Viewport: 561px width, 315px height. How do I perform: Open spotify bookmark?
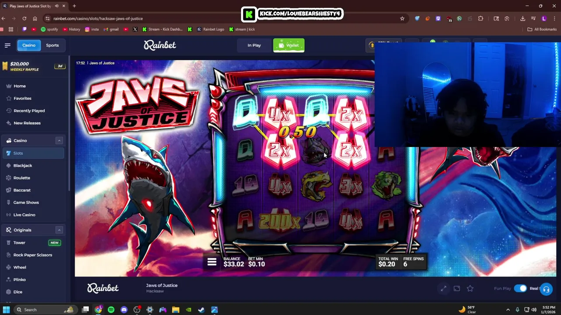click(49, 29)
